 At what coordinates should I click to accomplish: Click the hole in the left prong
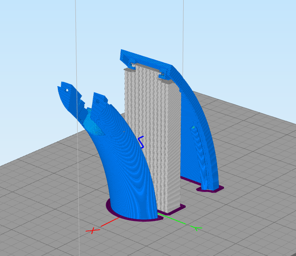click(66, 90)
